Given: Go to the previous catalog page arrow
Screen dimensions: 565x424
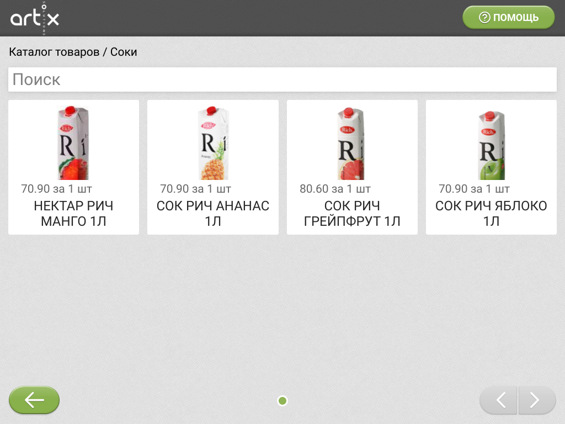Looking at the screenshot, I should (x=499, y=400).
